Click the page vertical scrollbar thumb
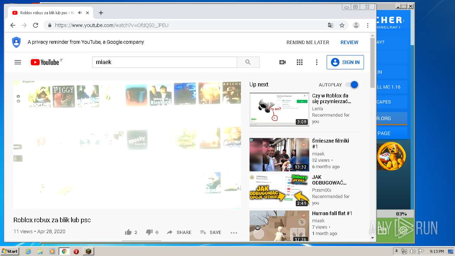The image size is (455, 256). pyautogui.click(x=373, y=63)
